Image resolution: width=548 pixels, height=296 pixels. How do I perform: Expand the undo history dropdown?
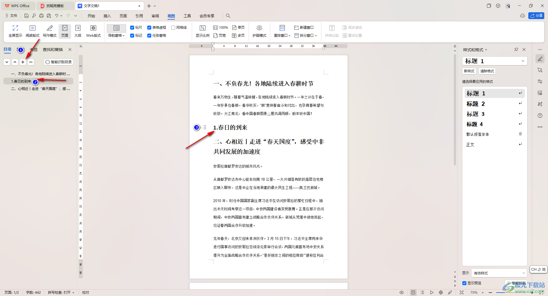pos(61,16)
